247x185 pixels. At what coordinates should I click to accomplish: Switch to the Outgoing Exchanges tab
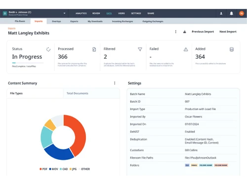pyautogui.click(x=153, y=21)
